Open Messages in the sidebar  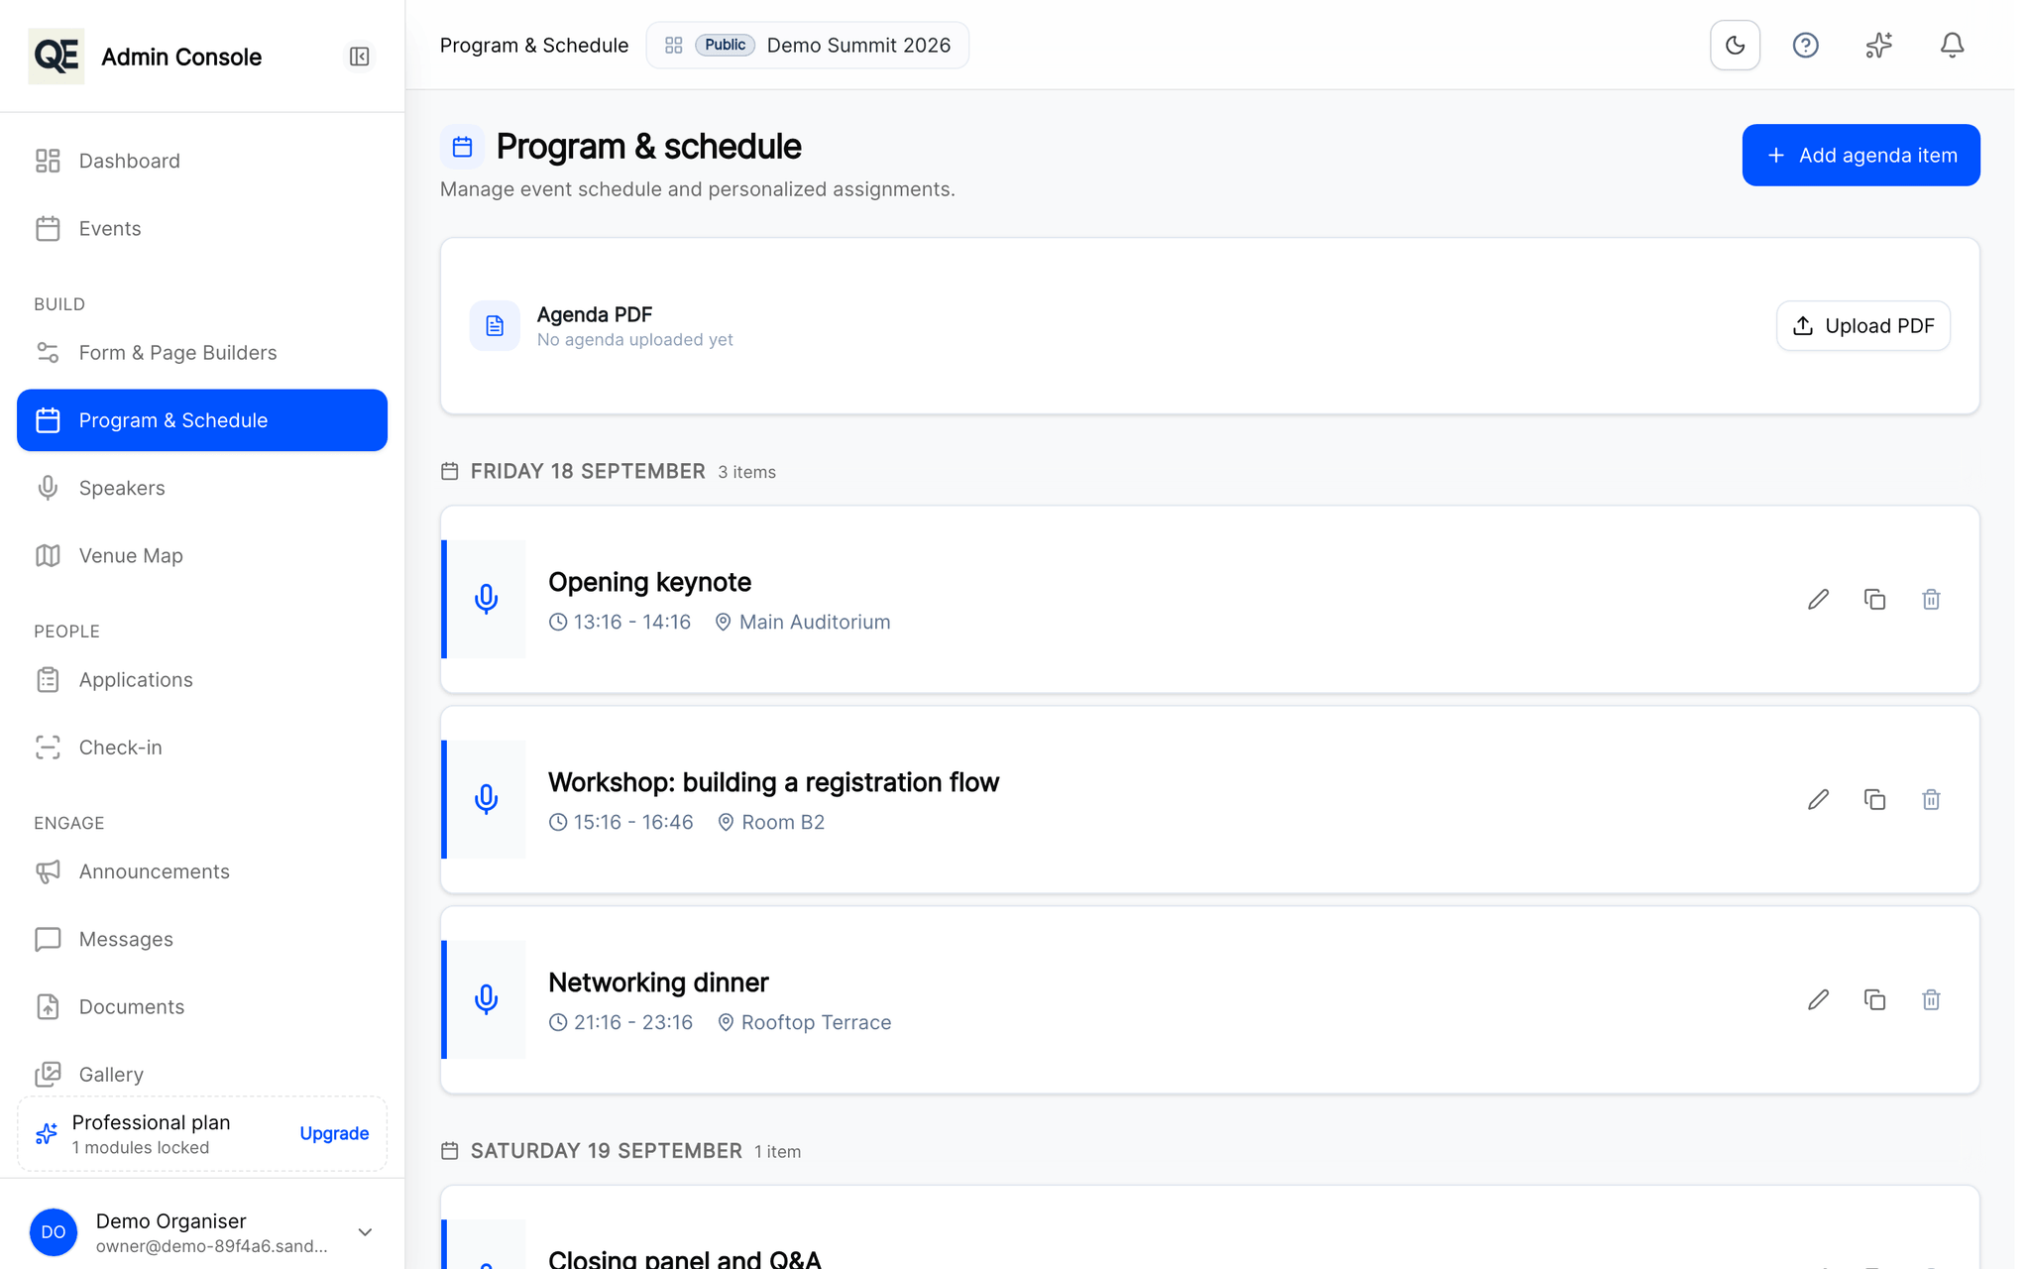(202, 939)
